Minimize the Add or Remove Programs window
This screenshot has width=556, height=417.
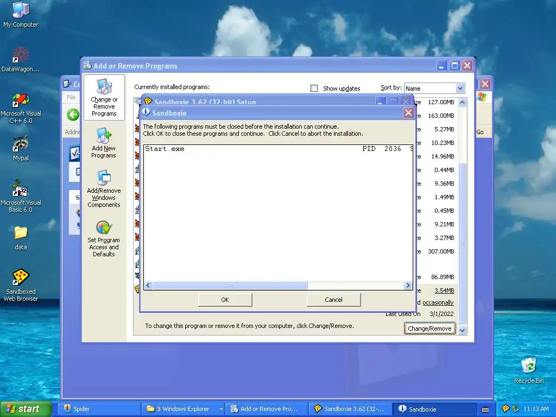441,65
